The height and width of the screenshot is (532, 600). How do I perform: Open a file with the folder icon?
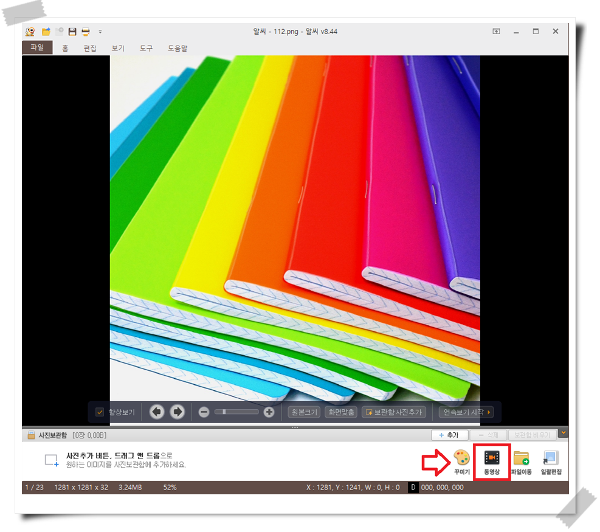point(46,32)
